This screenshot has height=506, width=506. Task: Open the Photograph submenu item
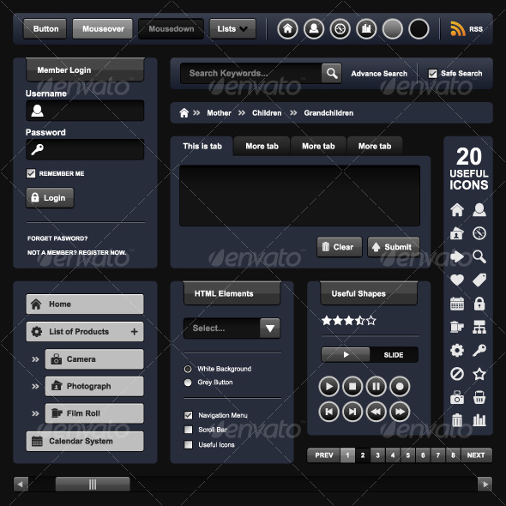(94, 386)
